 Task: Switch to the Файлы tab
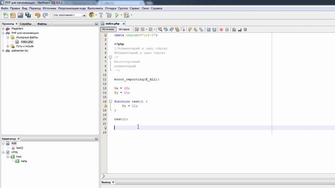[42, 24]
